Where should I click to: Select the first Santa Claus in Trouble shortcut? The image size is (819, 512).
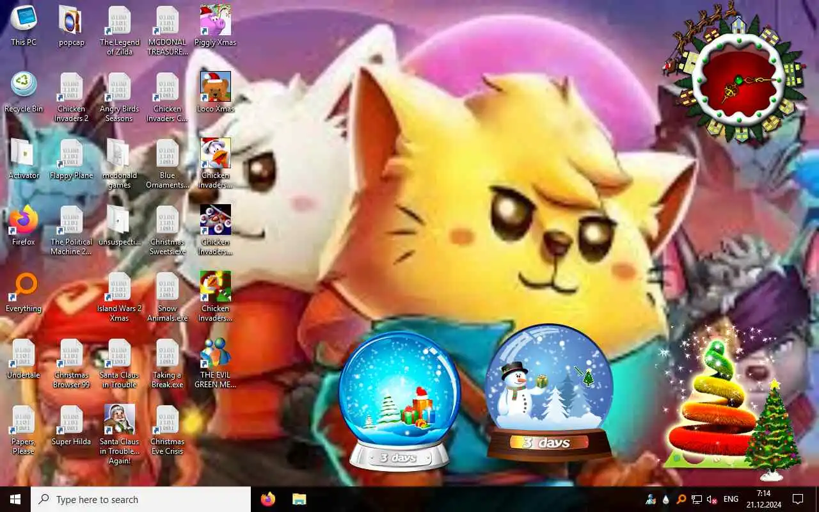(120, 364)
